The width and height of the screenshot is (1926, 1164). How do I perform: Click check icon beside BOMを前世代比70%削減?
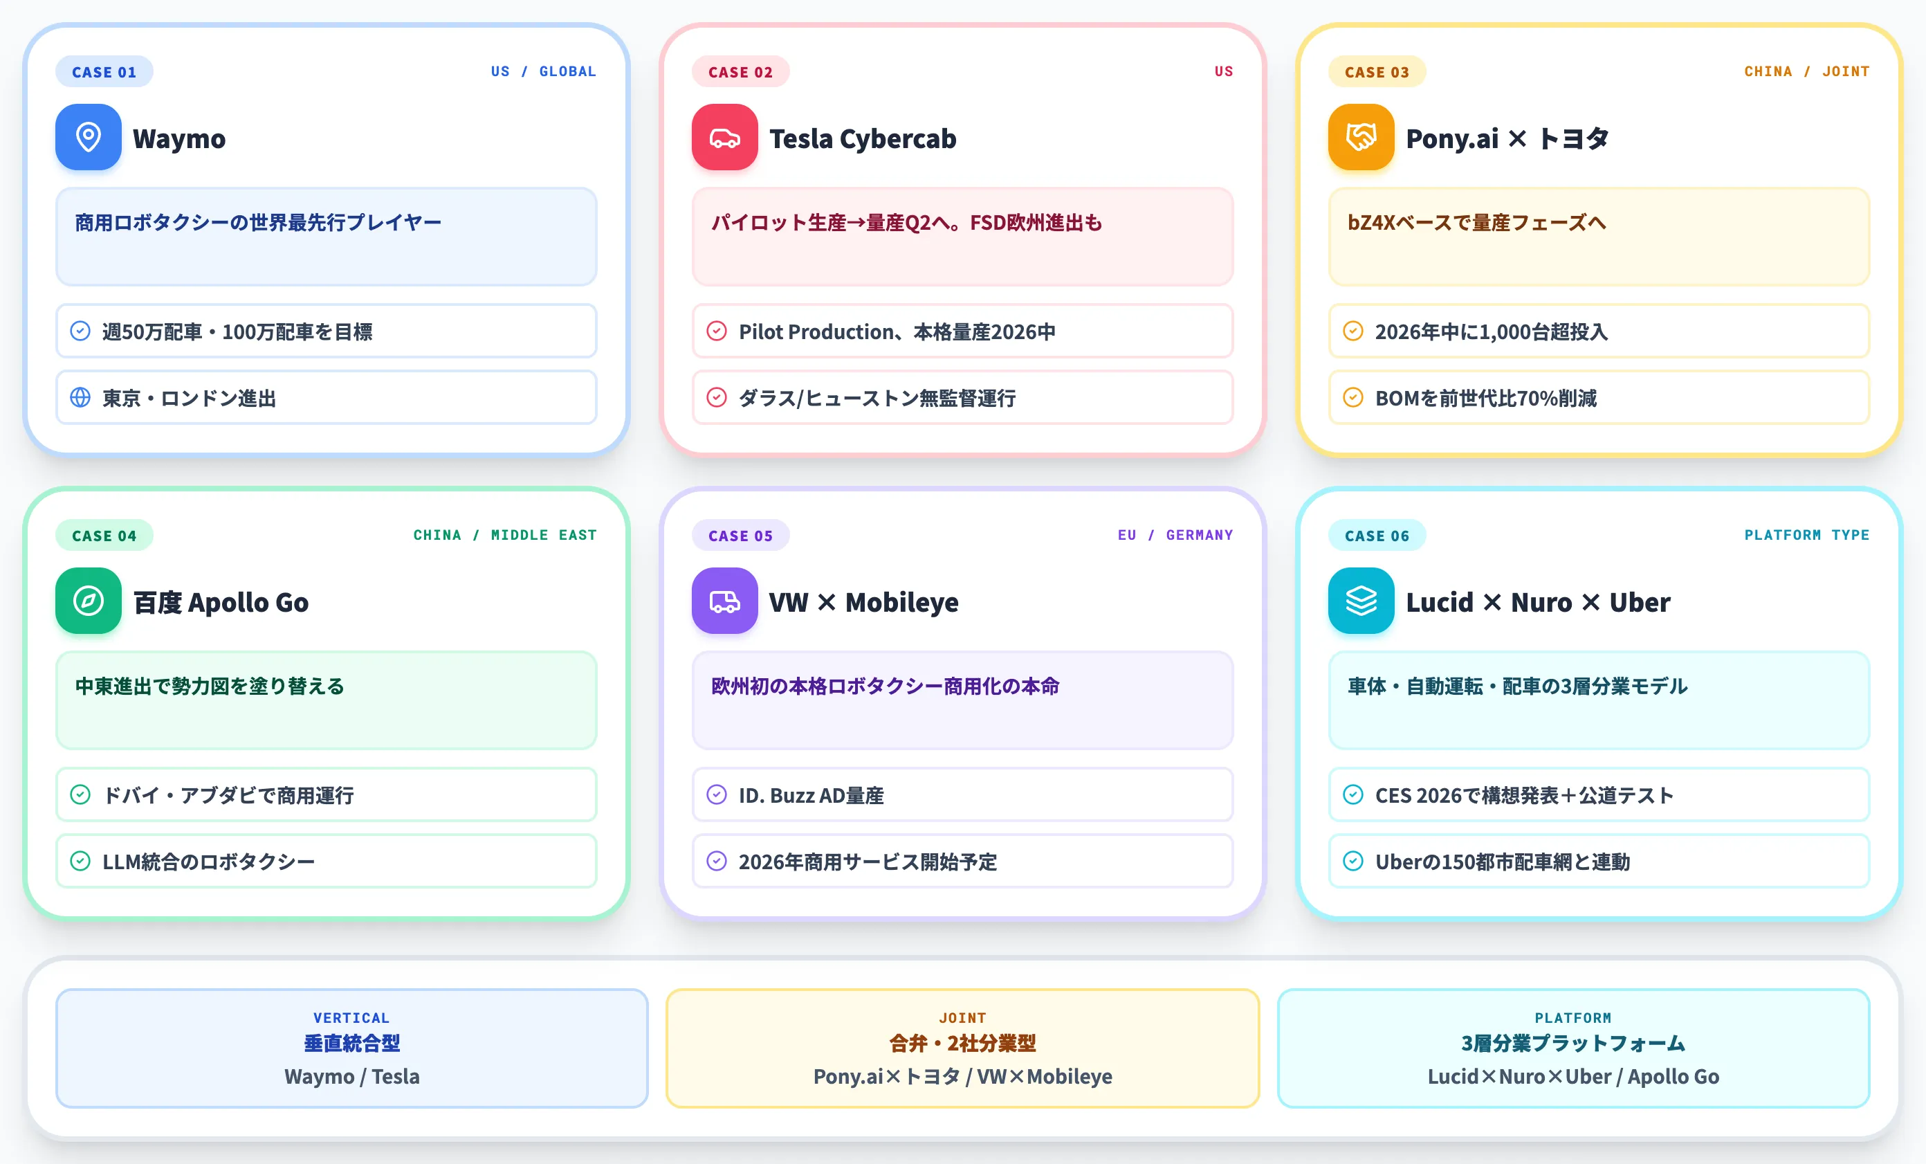(1353, 397)
